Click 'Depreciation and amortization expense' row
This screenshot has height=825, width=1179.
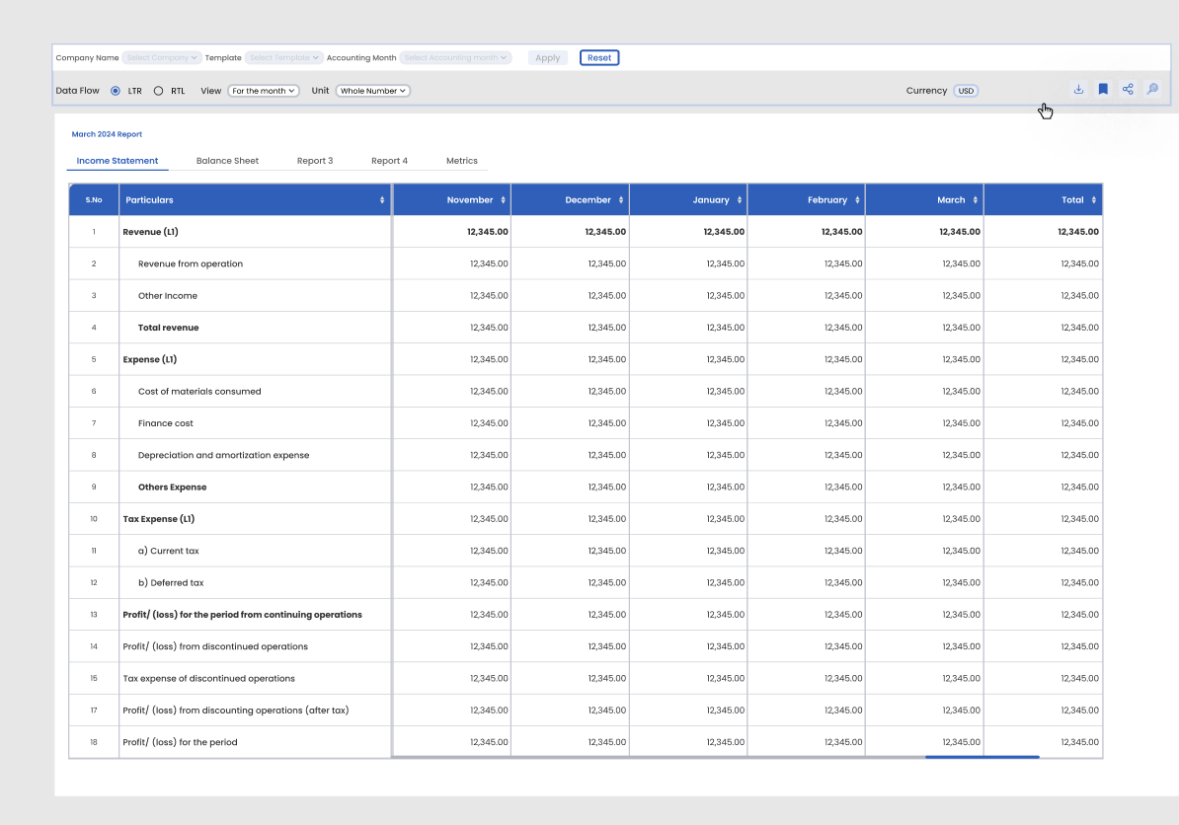click(x=223, y=455)
